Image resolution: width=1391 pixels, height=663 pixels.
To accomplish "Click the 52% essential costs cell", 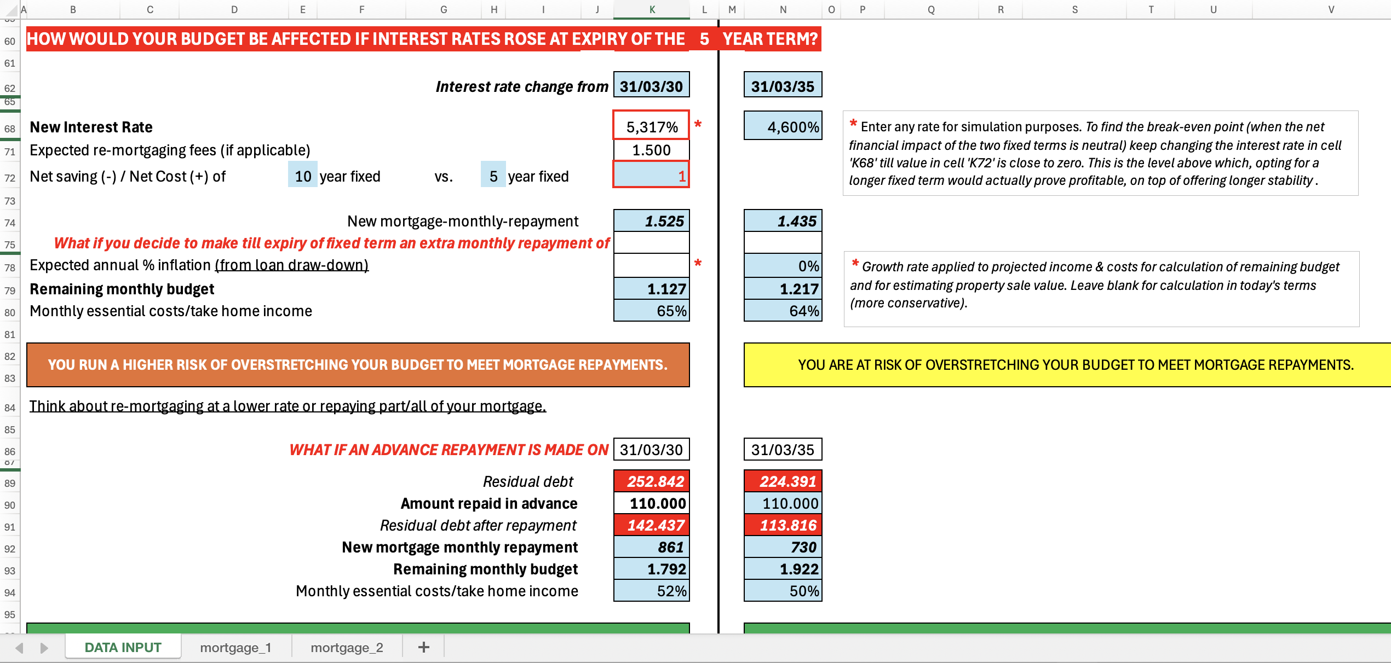I will [651, 590].
